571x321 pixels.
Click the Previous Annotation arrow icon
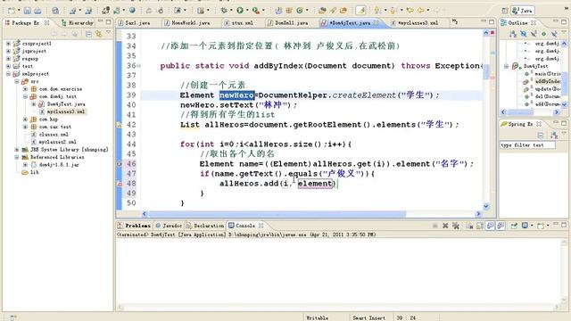[x=393, y=11]
